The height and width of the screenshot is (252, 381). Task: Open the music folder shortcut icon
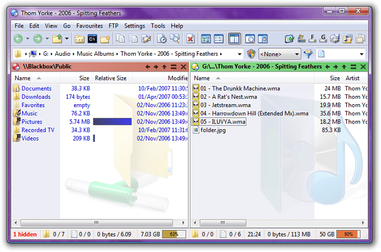(347, 39)
